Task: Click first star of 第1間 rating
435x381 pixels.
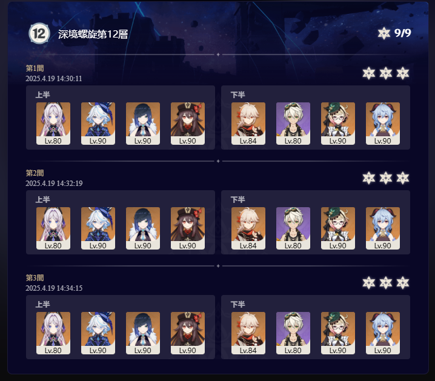Action: 369,73
